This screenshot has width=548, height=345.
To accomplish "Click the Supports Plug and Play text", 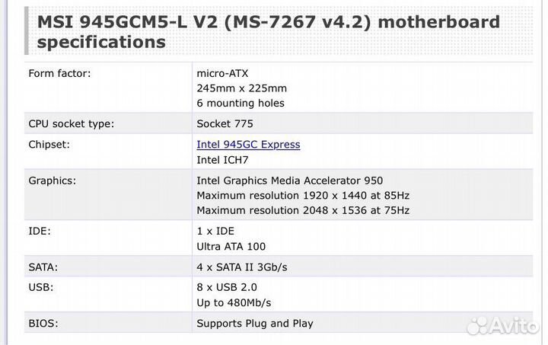I will coord(254,323).
